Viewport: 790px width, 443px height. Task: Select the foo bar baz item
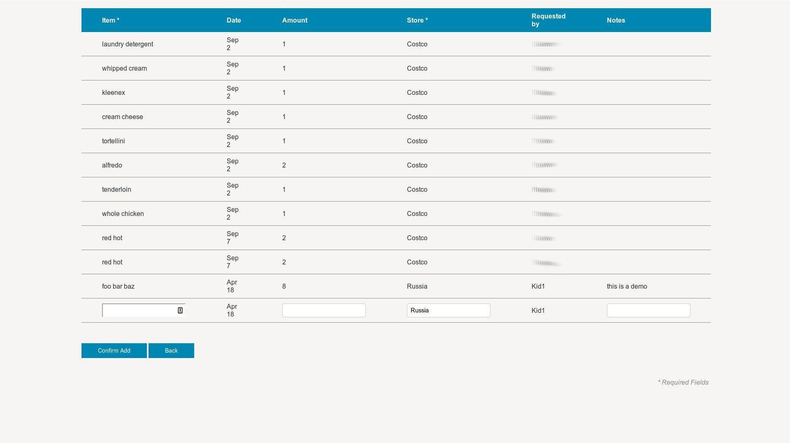click(x=118, y=286)
